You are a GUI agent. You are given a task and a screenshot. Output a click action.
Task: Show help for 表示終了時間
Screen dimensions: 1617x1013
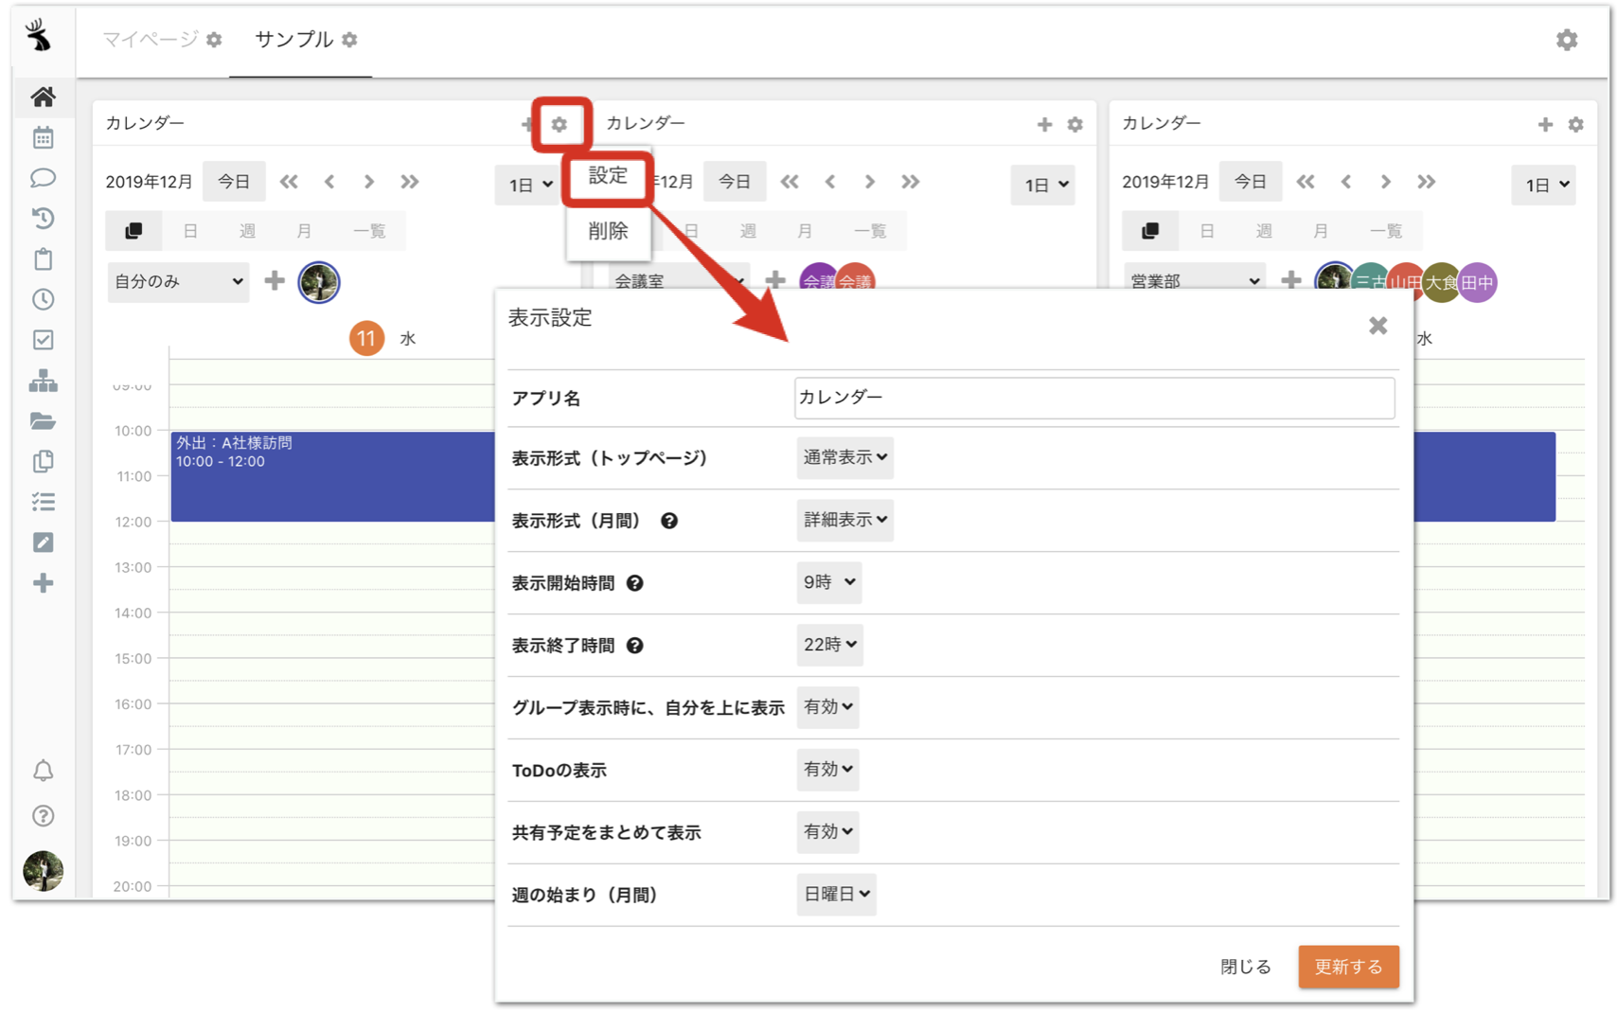(635, 646)
